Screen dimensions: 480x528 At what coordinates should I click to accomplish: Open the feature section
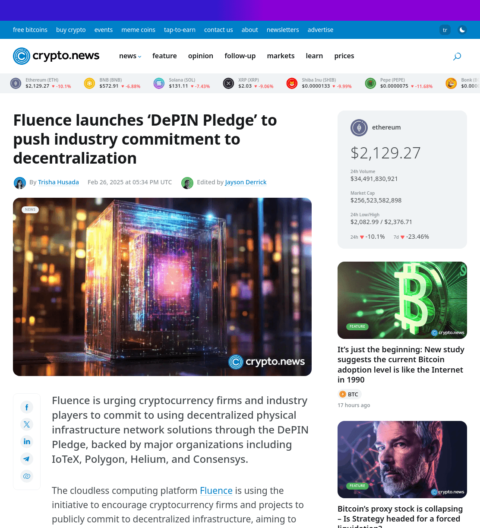[x=164, y=56]
